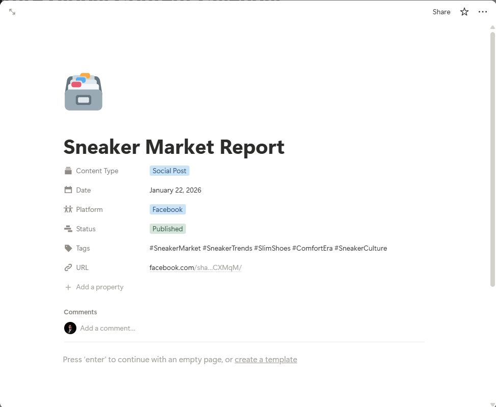Click the URL link icon
Screen dimensions: 496x407
pyautogui.click(x=68, y=268)
